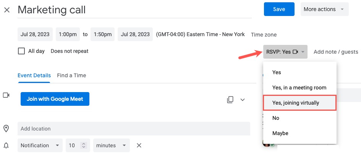Viewport: 361px width, 156px height.
Task: Click Add note / guests
Action: coord(336,52)
